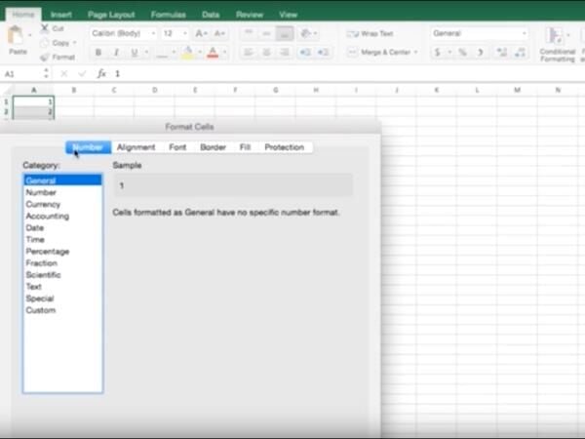Image resolution: width=585 pixels, height=439 pixels.
Task: Switch to Font tab in Format Cells
Action: point(177,147)
